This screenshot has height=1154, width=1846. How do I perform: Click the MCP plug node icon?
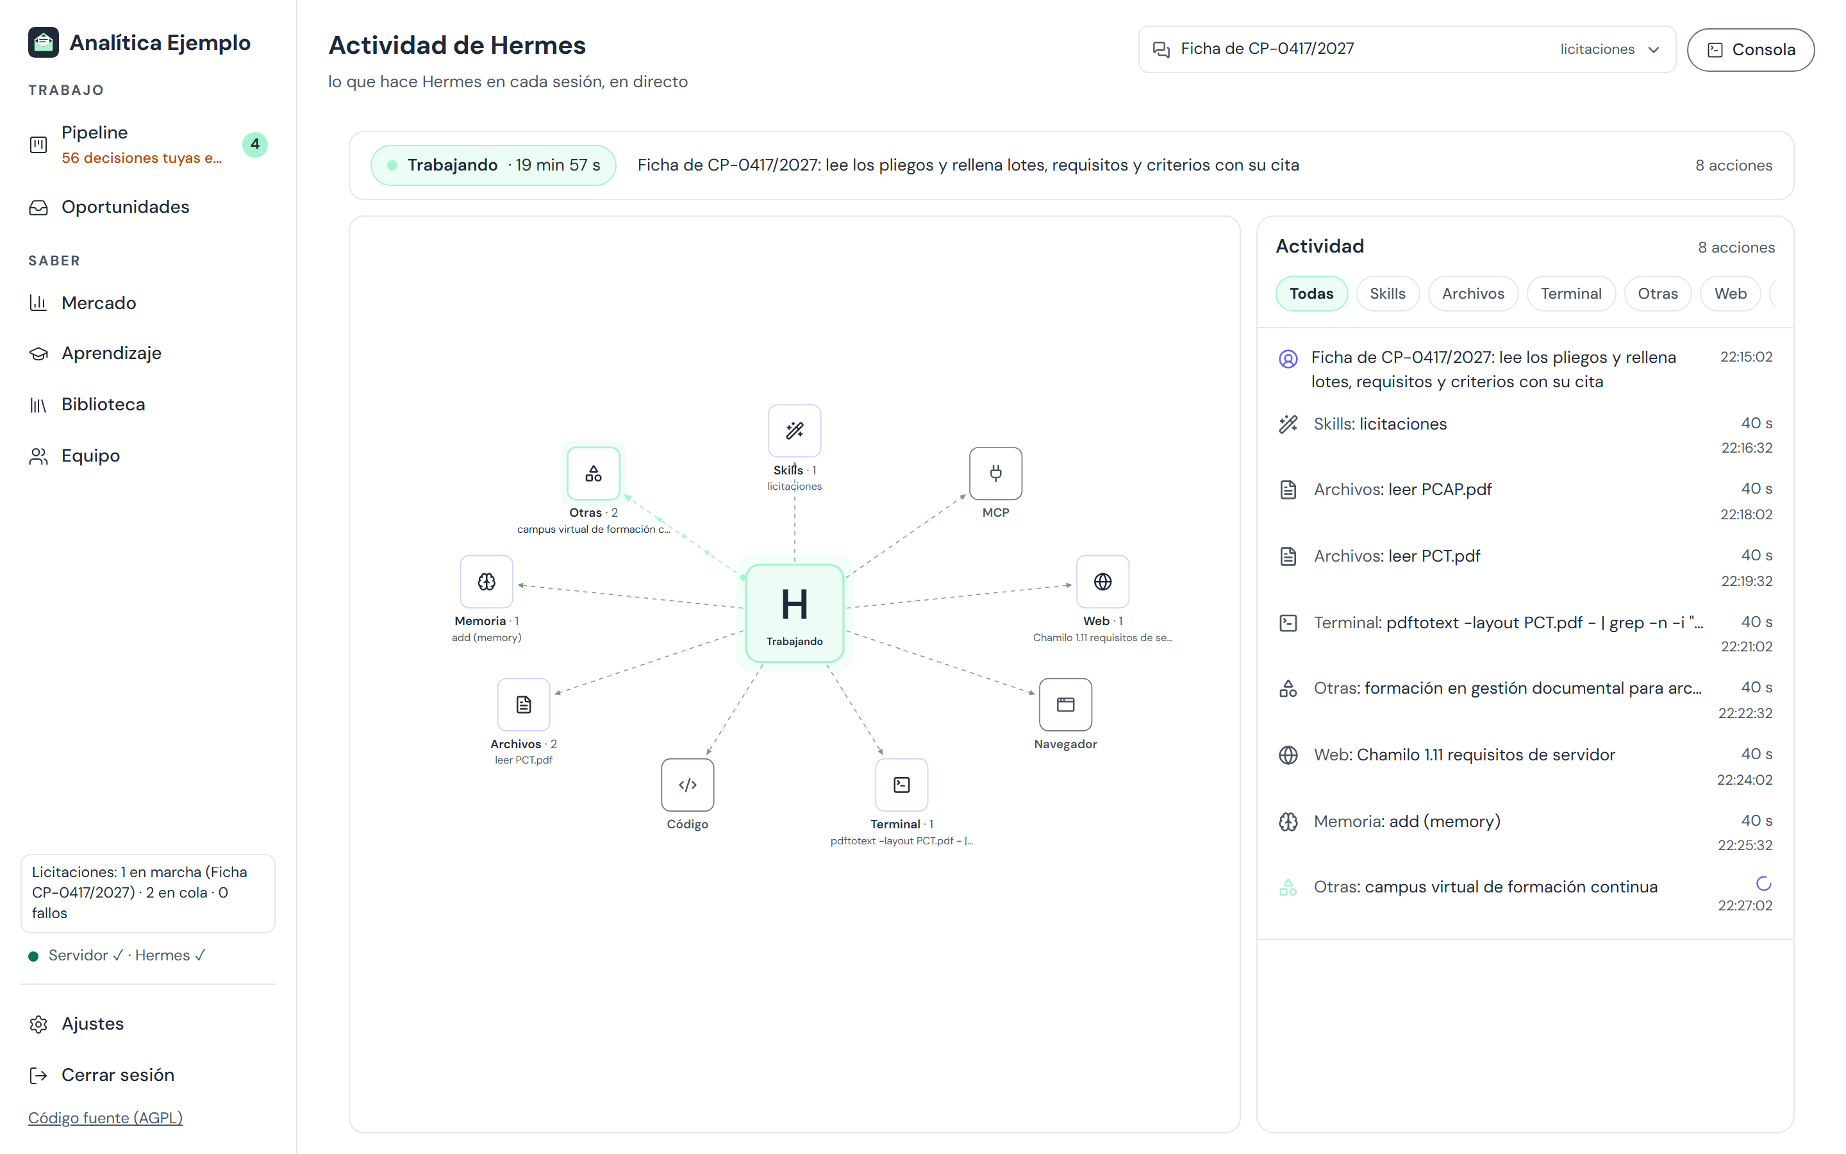pyautogui.click(x=995, y=473)
